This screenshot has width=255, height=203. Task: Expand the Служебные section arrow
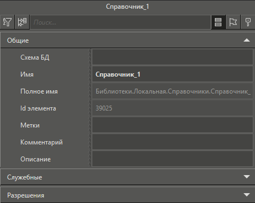pyautogui.click(x=247, y=177)
